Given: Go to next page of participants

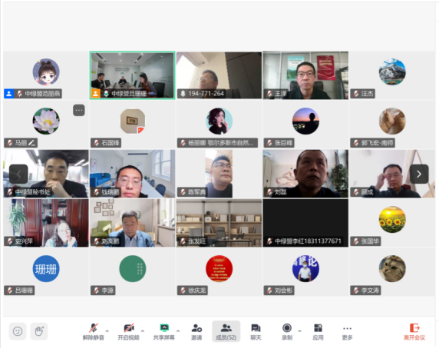Looking at the screenshot, I should [419, 174].
